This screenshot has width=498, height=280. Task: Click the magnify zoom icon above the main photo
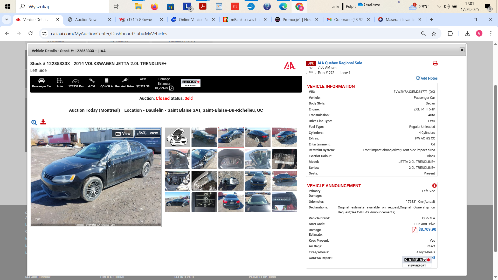(34, 122)
